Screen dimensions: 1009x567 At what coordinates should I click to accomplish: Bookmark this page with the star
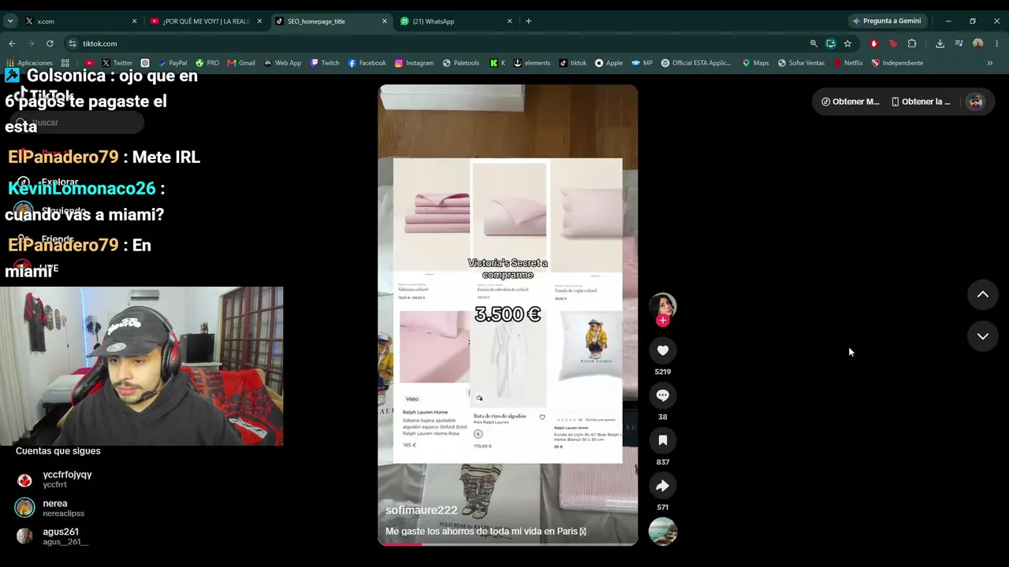pyautogui.click(x=847, y=43)
